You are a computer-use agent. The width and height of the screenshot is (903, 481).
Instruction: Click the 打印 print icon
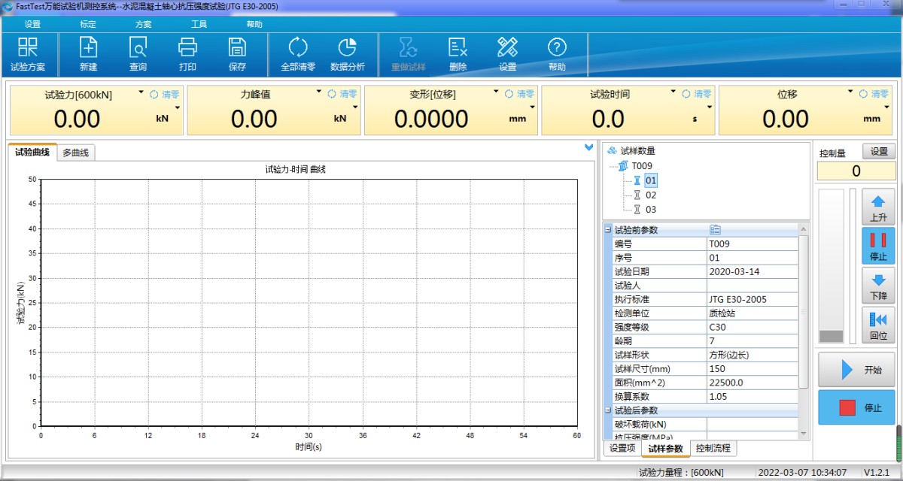[187, 54]
